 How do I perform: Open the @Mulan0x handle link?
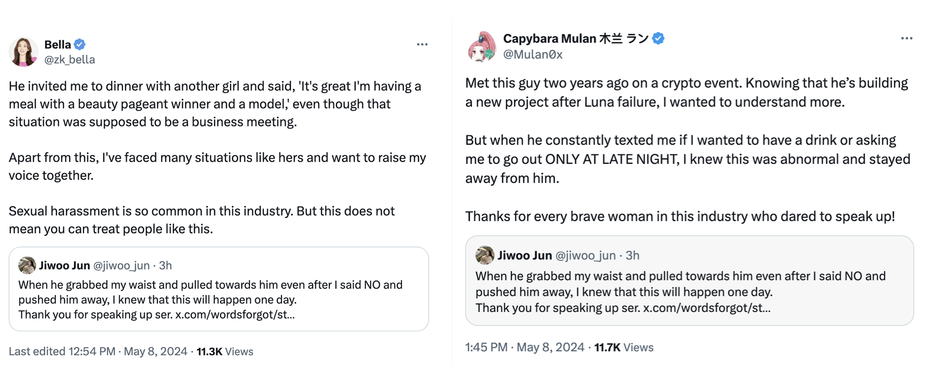click(533, 54)
